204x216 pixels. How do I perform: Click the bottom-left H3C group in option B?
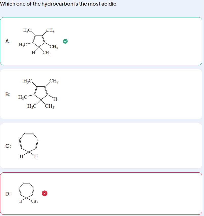click(x=32, y=106)
